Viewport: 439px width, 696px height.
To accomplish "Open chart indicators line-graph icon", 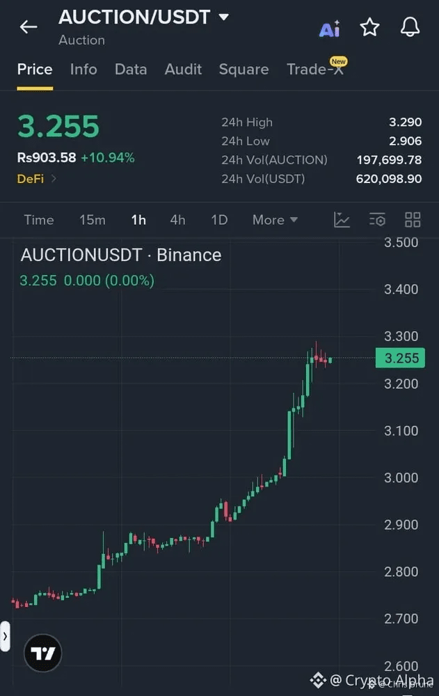I will [342, 220].
